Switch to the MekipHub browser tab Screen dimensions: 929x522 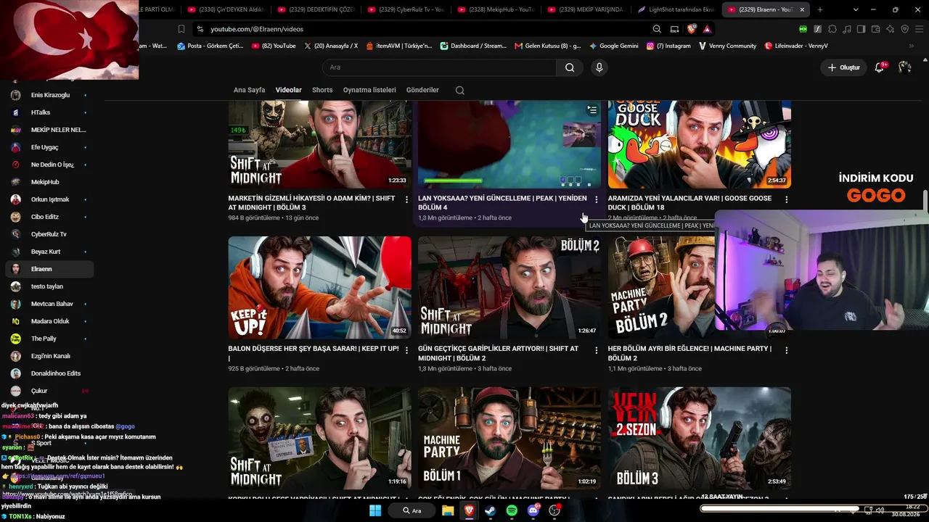pos(496,9)
